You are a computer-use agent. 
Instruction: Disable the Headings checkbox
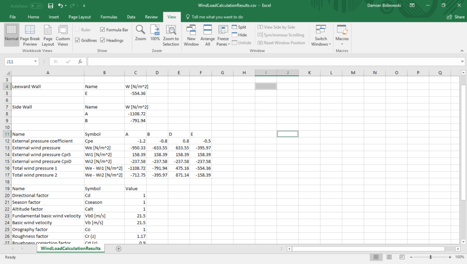102,40
